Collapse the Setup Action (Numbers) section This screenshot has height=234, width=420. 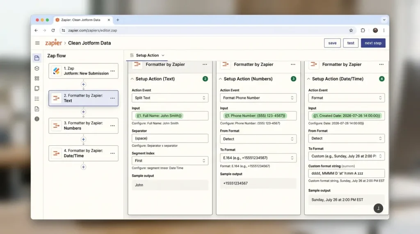tap(220, 79)
